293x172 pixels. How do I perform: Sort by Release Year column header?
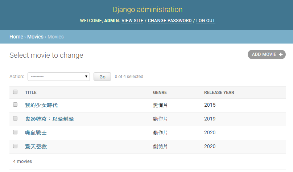pyautogui.click(x=219, y=93)
